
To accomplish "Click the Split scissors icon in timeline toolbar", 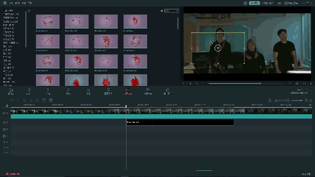I will (31, 100).
